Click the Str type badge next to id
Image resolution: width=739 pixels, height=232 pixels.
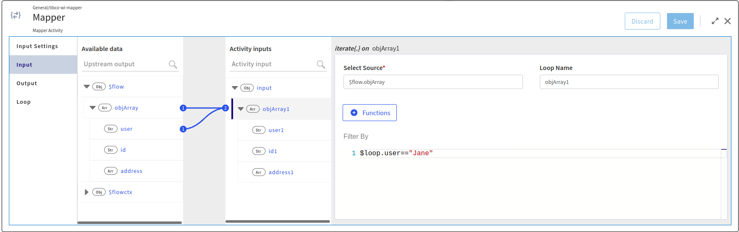pos(110,150)
